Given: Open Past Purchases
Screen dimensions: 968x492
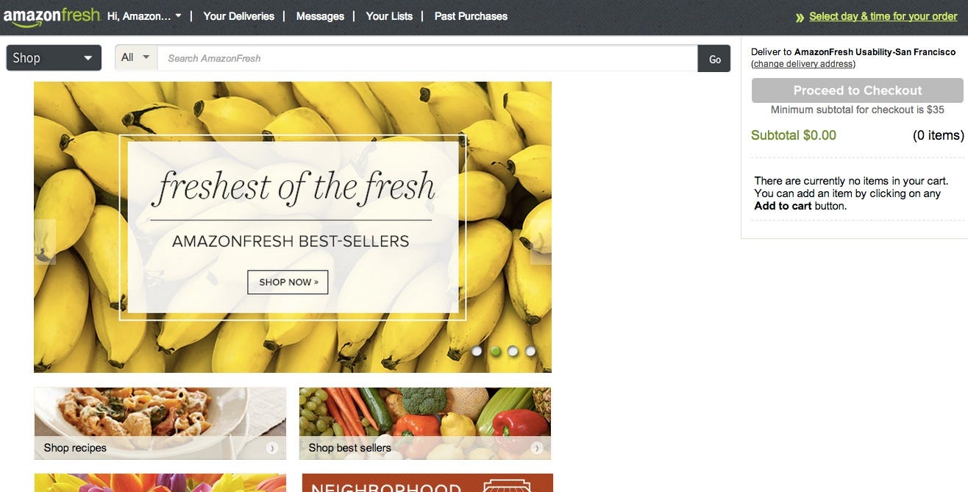Looking at the screenshot, I should [x=471, y=16].
